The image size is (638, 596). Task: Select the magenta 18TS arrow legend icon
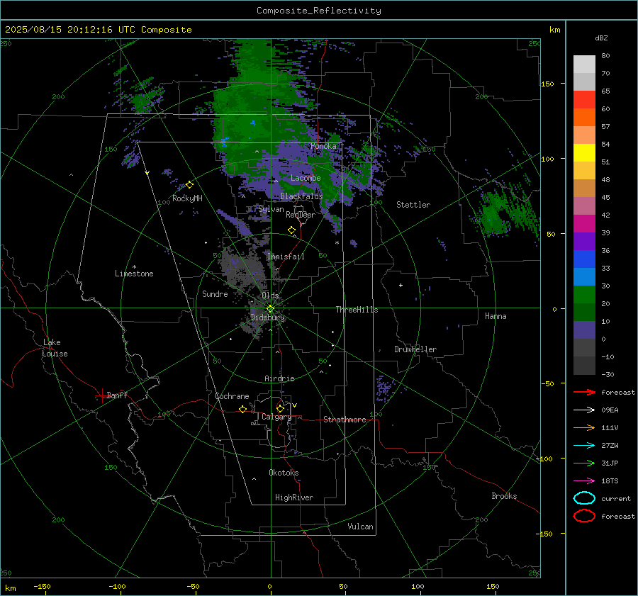pyautogui.click(x=584, y=481)
